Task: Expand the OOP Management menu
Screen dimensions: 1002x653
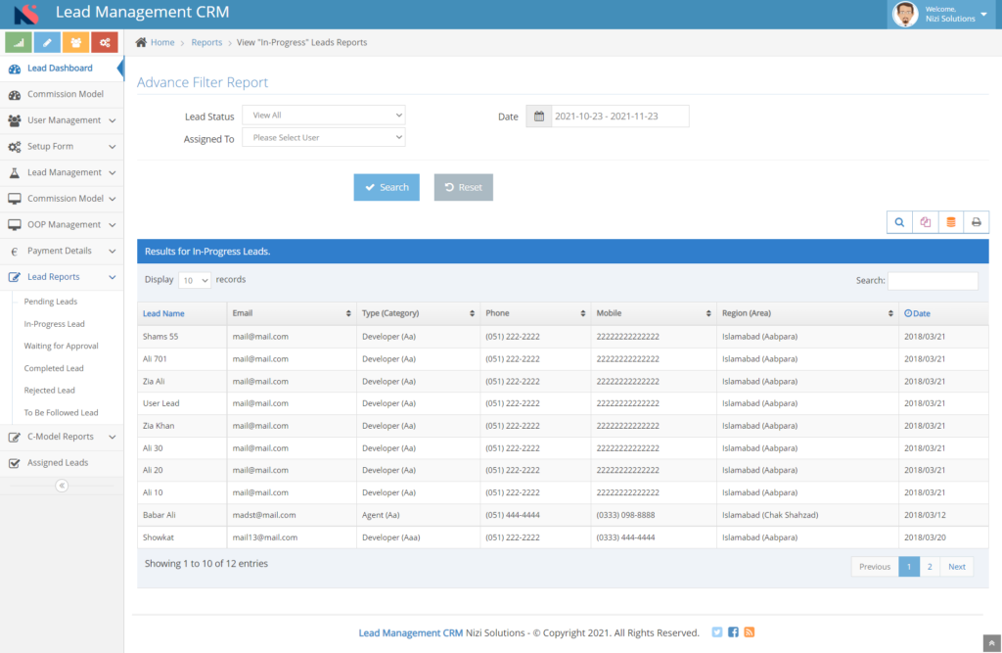Action: (62, 225)
